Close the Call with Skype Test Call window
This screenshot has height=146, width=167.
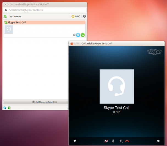pos(72,44)
